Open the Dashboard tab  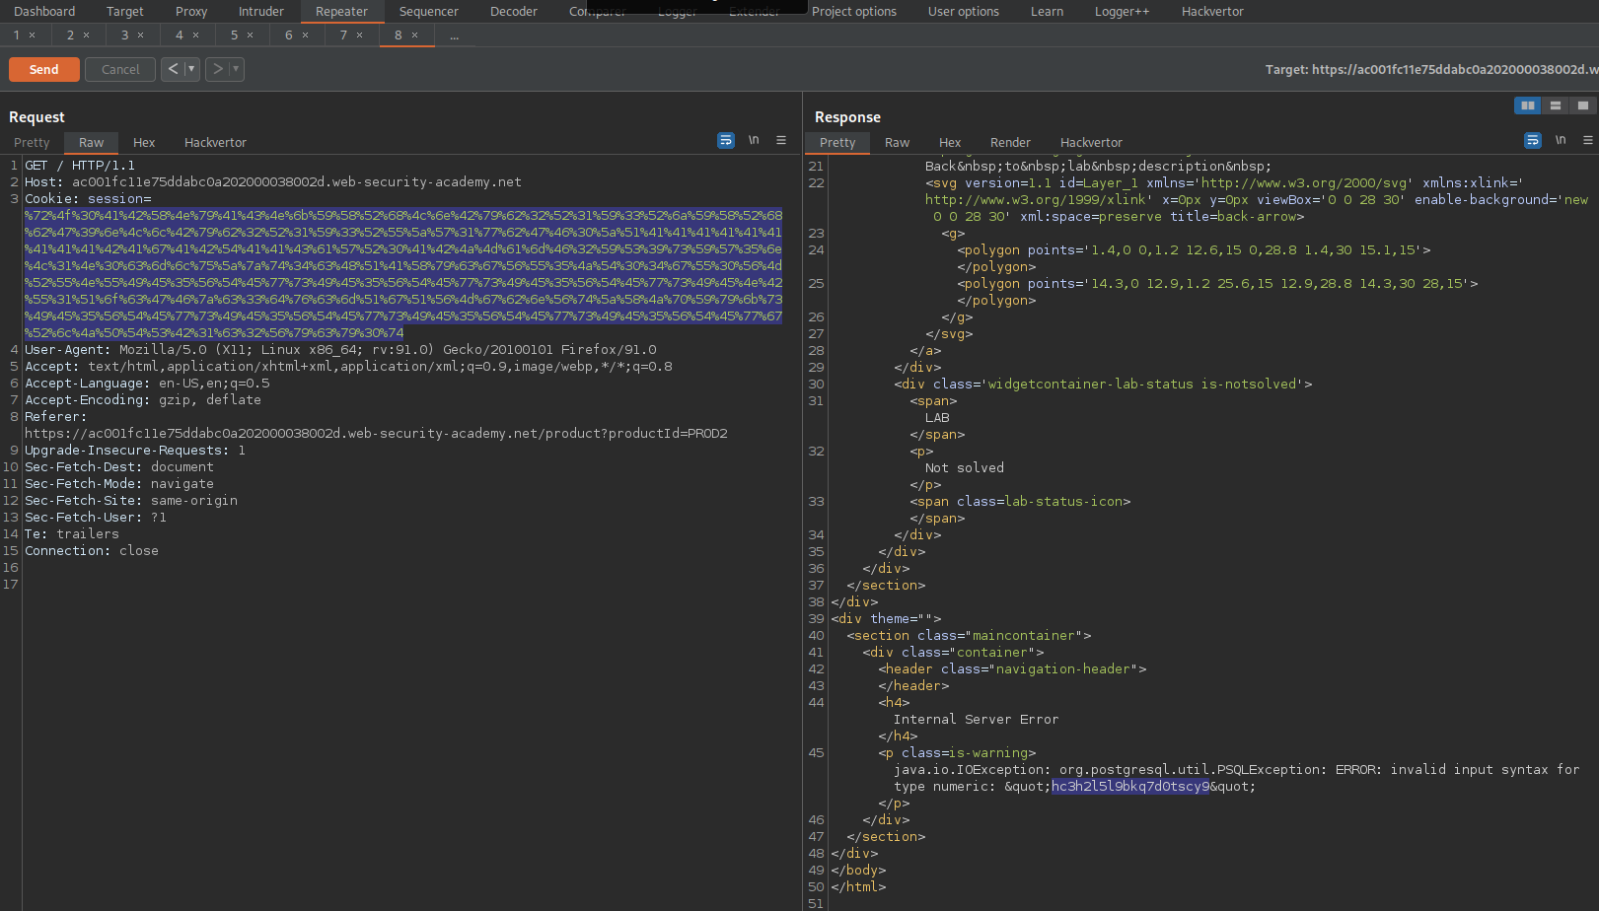coord(44,12)
